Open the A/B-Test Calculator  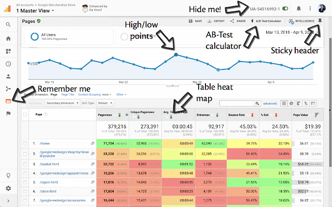click(x=267, y=21)
